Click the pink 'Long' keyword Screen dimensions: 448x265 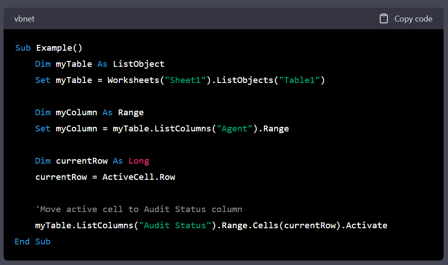click(139, 161)
